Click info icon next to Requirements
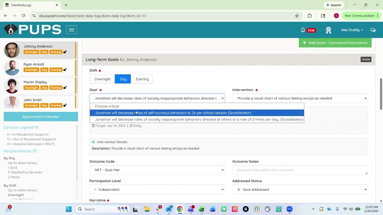383x215 pixels. click(x=35, y=151)
